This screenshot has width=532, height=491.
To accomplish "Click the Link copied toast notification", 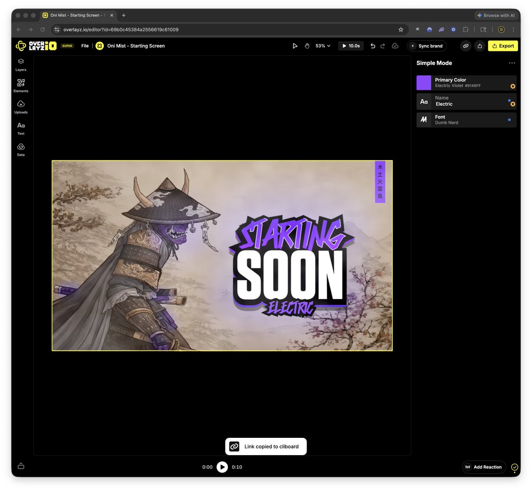I will 266,446.
